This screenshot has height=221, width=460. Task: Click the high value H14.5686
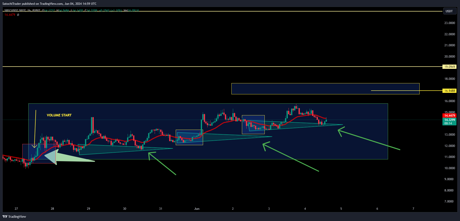63,11
